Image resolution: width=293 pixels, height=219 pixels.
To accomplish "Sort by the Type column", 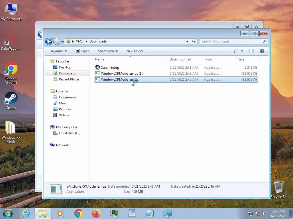I will 219,59.
